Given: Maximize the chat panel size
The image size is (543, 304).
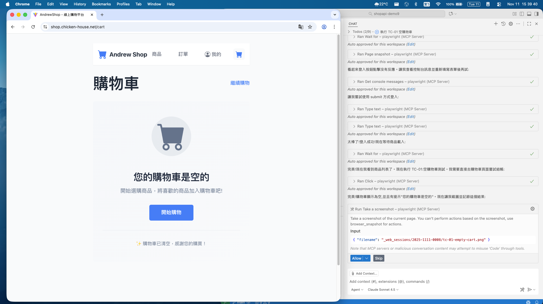Looking at the screenshot, I should [x=529, y=24].
